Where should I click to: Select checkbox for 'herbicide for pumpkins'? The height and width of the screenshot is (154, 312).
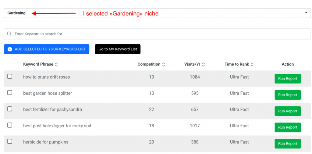(10, 142)
